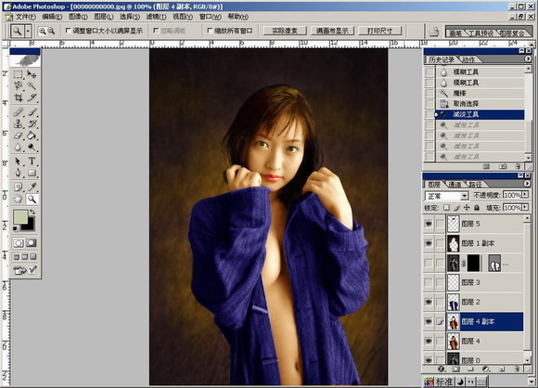Check 调整窗口大小以满屏显示 option
538x388 pixels.
[68, 31]
